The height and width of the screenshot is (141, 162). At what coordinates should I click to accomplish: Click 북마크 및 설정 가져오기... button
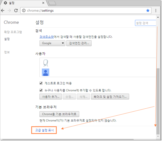pos(110,97)
